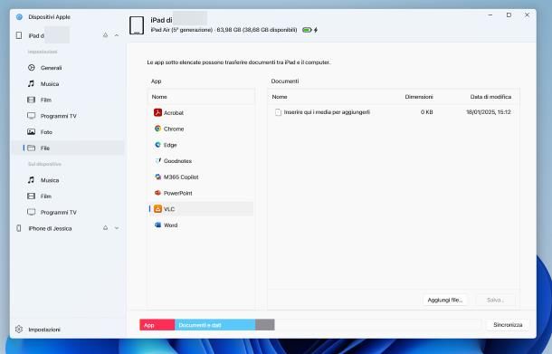Click the red App storage segment
Viewport: 552px width, 354px height.
click(157, 325)
